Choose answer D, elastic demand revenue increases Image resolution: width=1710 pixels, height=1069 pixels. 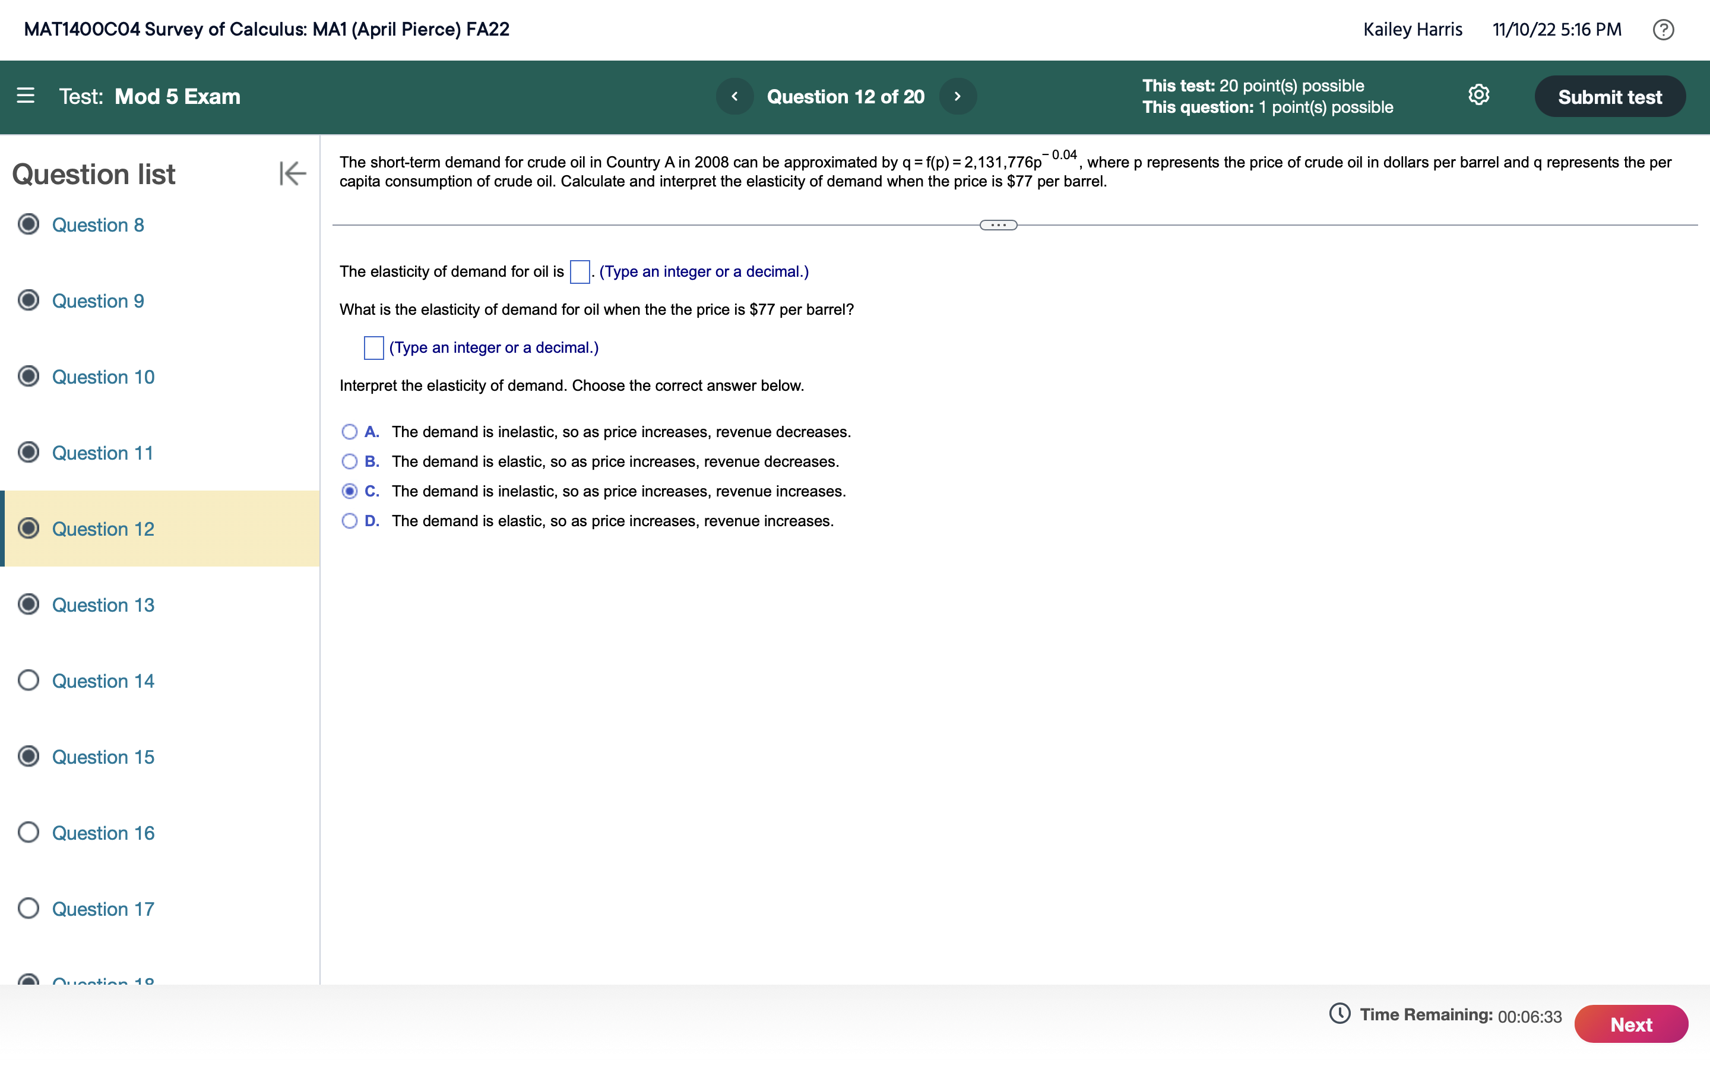350,521
